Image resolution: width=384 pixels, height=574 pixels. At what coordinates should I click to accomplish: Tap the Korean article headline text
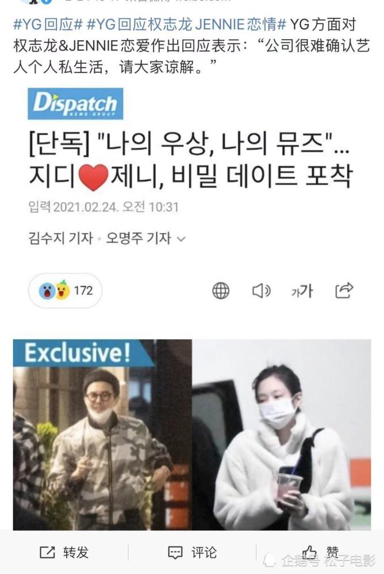(190, 160)
